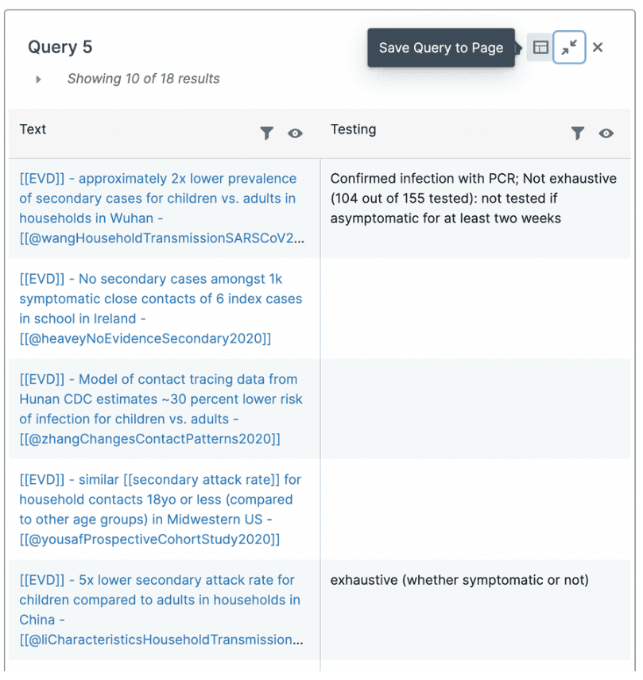Sort by the Testing column header
Screen dimensions: 643x680
click(353, 129)
